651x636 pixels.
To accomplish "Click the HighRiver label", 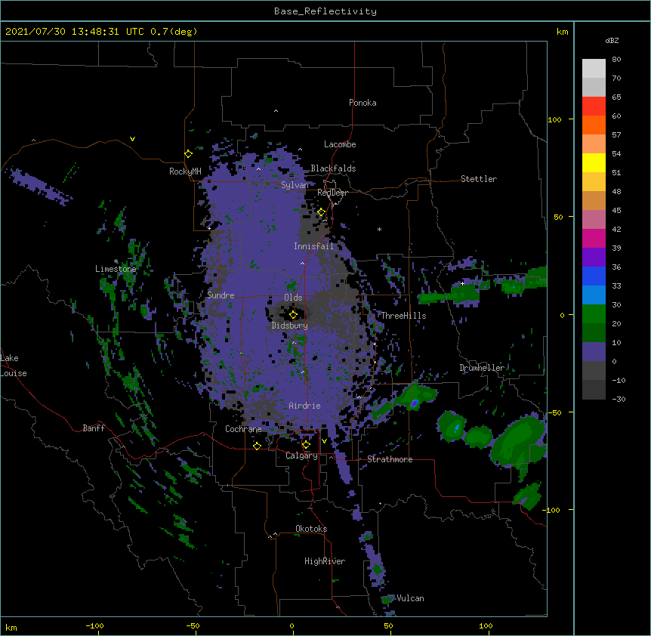I will point(325,561).
